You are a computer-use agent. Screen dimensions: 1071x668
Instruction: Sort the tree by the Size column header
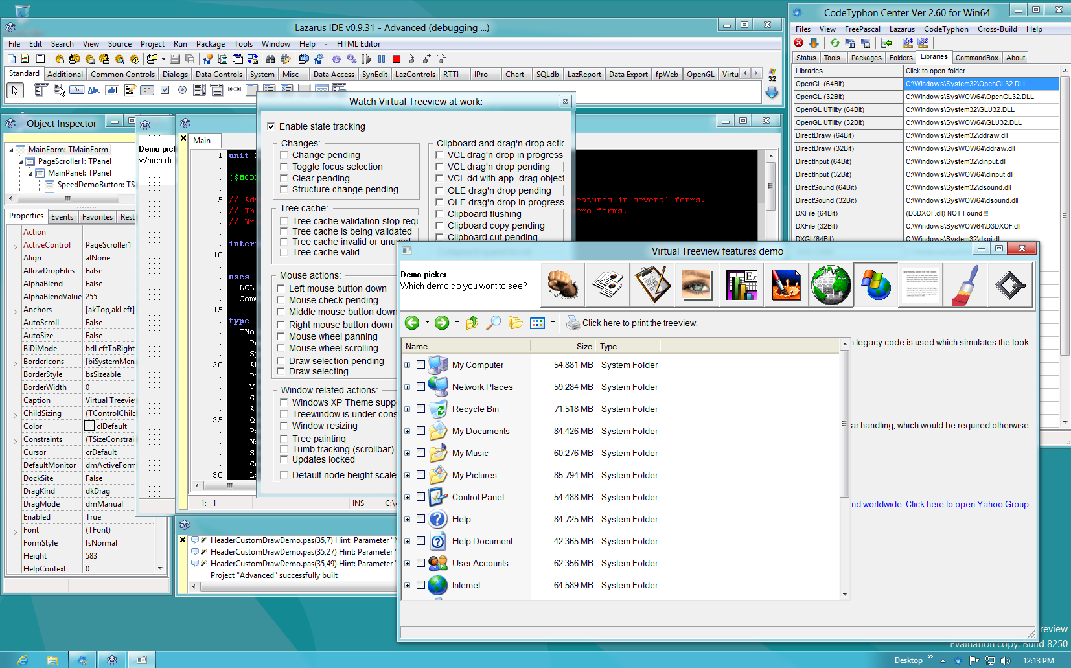coord(562,347)
